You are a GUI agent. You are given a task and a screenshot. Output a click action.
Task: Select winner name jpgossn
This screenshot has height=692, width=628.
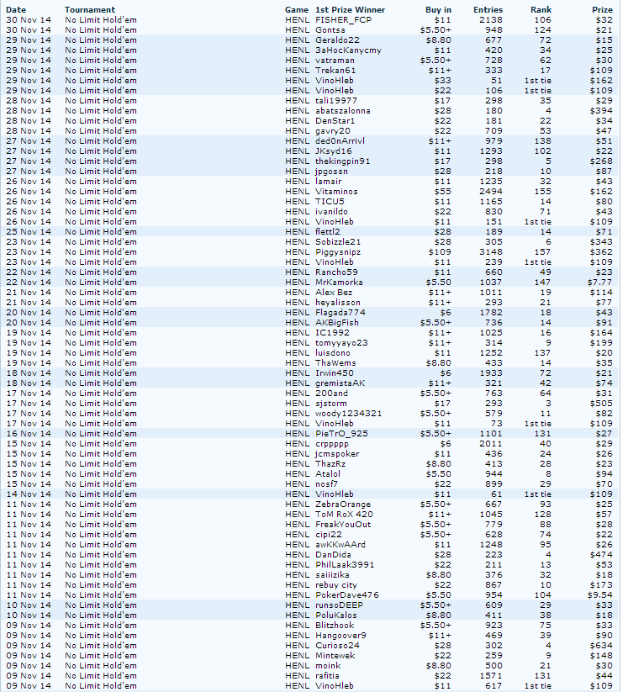click(331, 172)
